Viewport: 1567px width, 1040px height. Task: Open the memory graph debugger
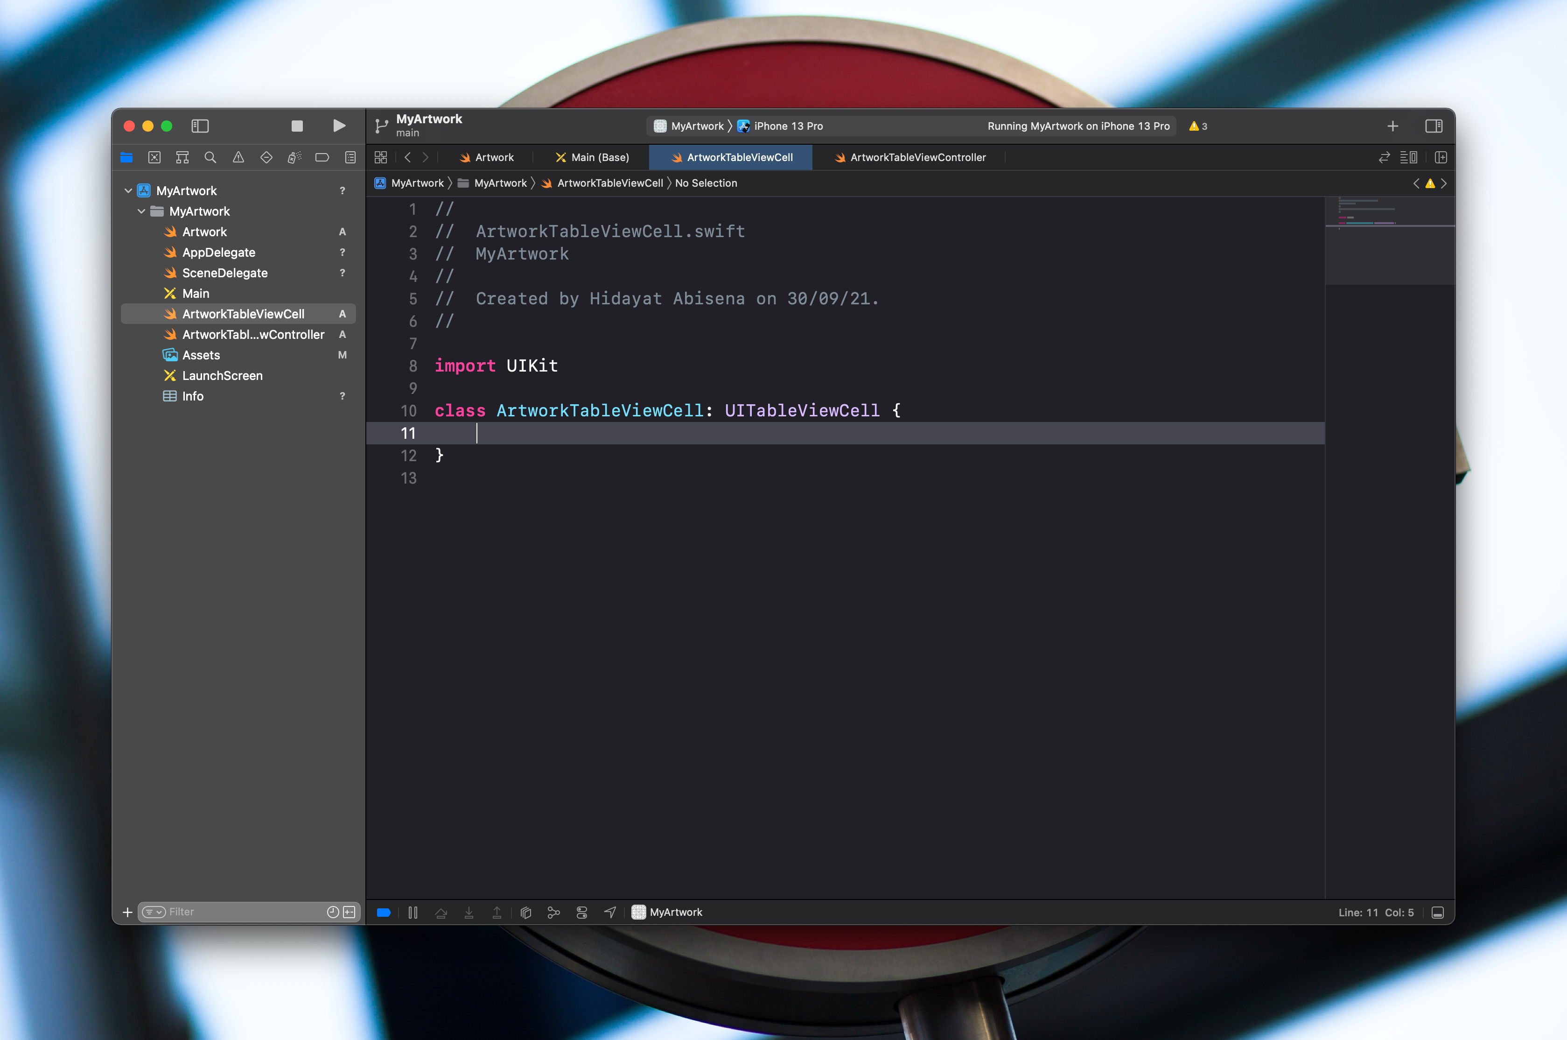pyautogui.click(x=553, y=913)
